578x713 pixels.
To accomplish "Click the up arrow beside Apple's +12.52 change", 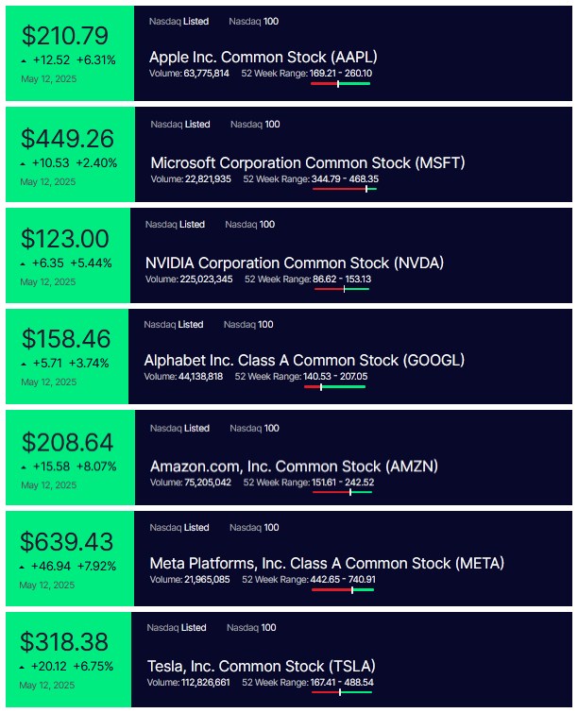I will (x=24, y=60).
